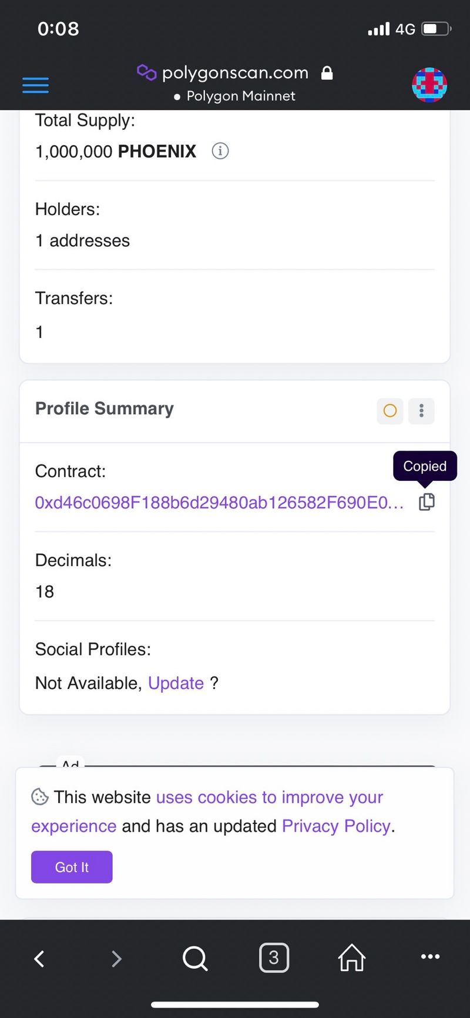Click Update social profiles link
This screenshot has height=1018, width=470.
pyautogui.click(x=176, y=683)
